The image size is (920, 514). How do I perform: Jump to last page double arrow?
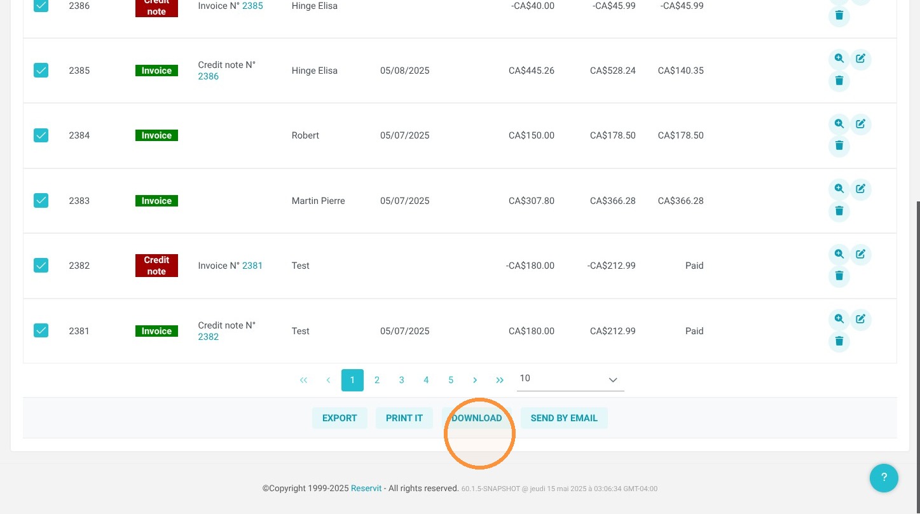[500, 380]
